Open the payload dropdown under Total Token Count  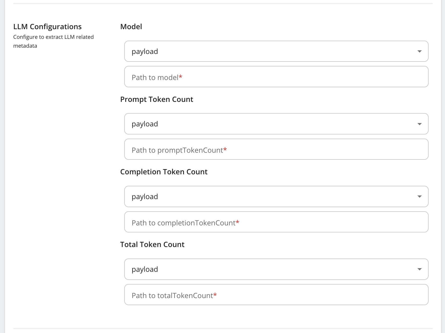[276, 269]
